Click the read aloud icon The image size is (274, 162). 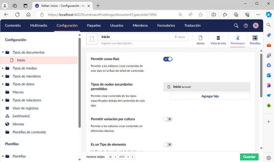(x=191, y=15)
